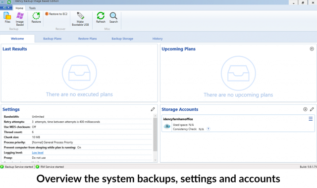This screenshot has height=188, width=317.
Task: Choose Restore to EC2
Action: 56,14
